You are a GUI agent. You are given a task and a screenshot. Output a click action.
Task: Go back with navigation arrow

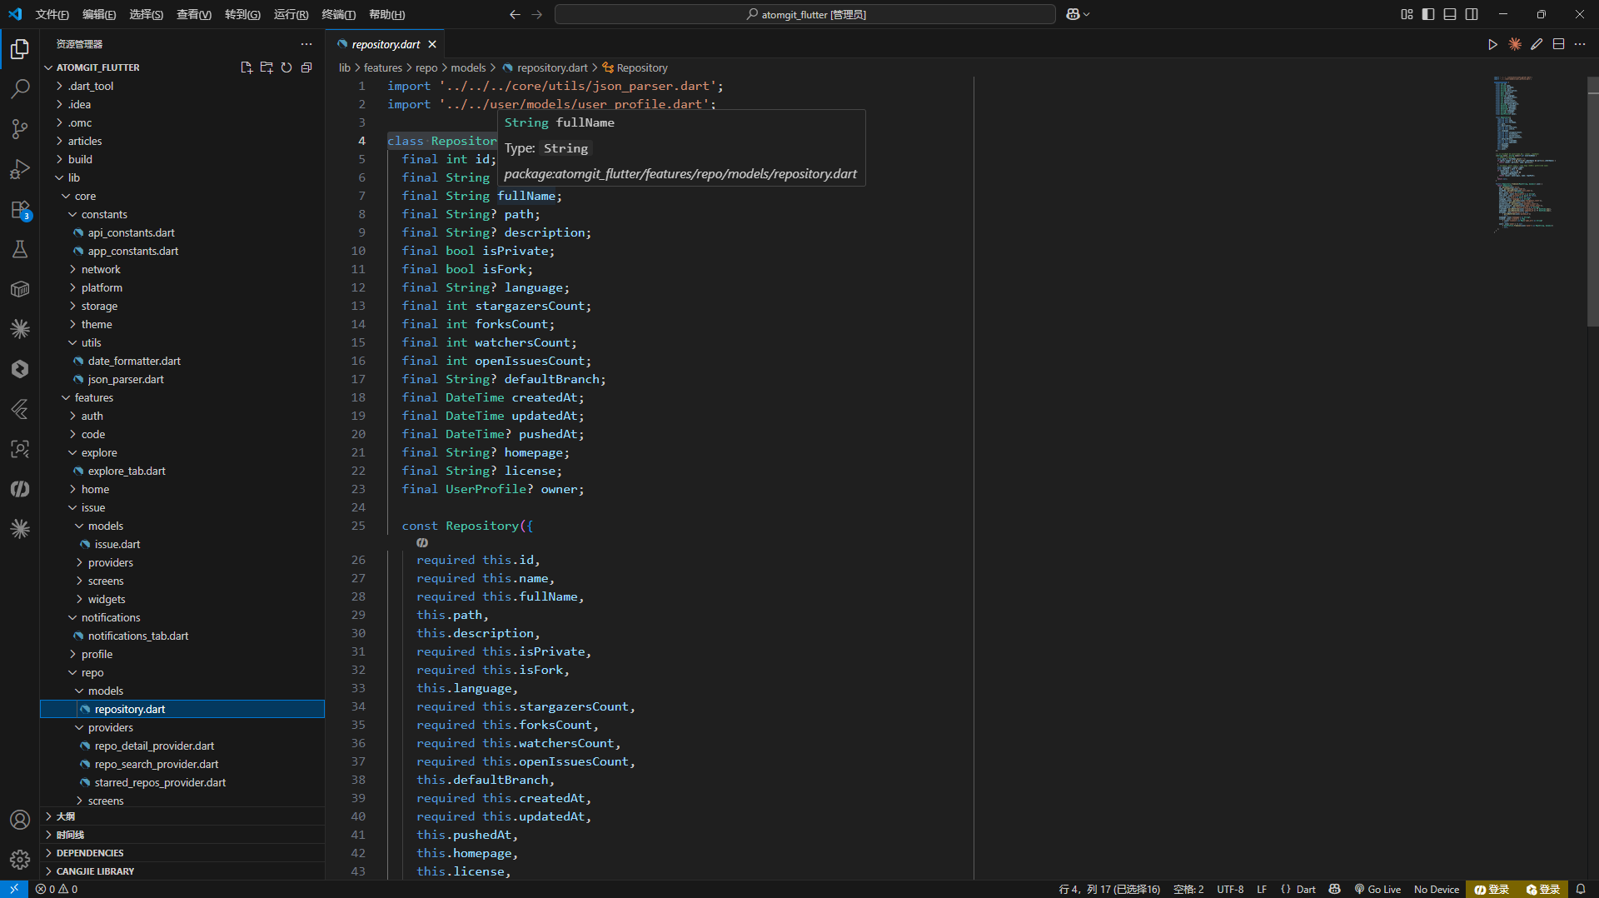click(515, 14)
